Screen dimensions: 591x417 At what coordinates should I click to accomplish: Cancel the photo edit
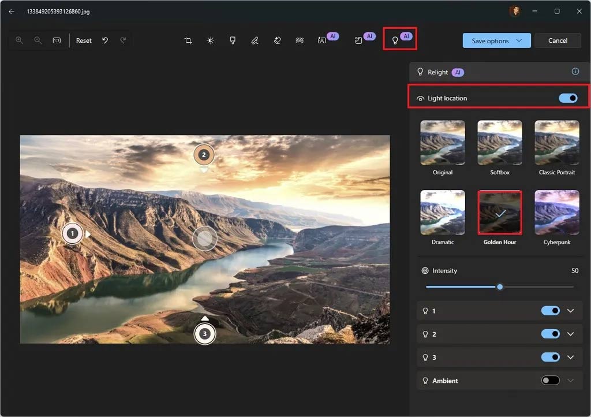(558, 40)
